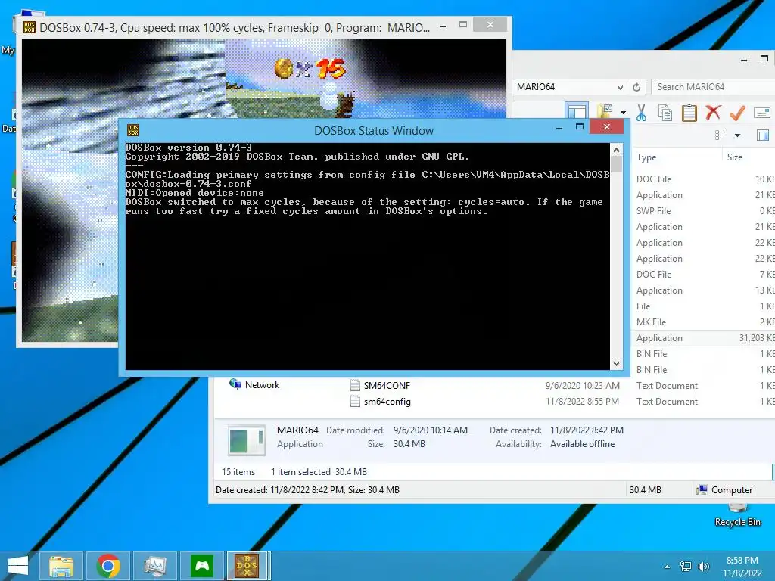Viewport: 775px width, 581px height.
Task: Click the Size column header
Action: point(734,157)
